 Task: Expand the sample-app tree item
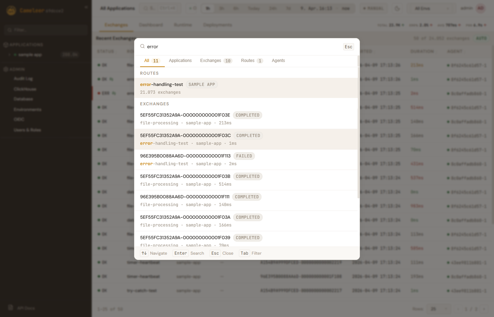point(10,55)
